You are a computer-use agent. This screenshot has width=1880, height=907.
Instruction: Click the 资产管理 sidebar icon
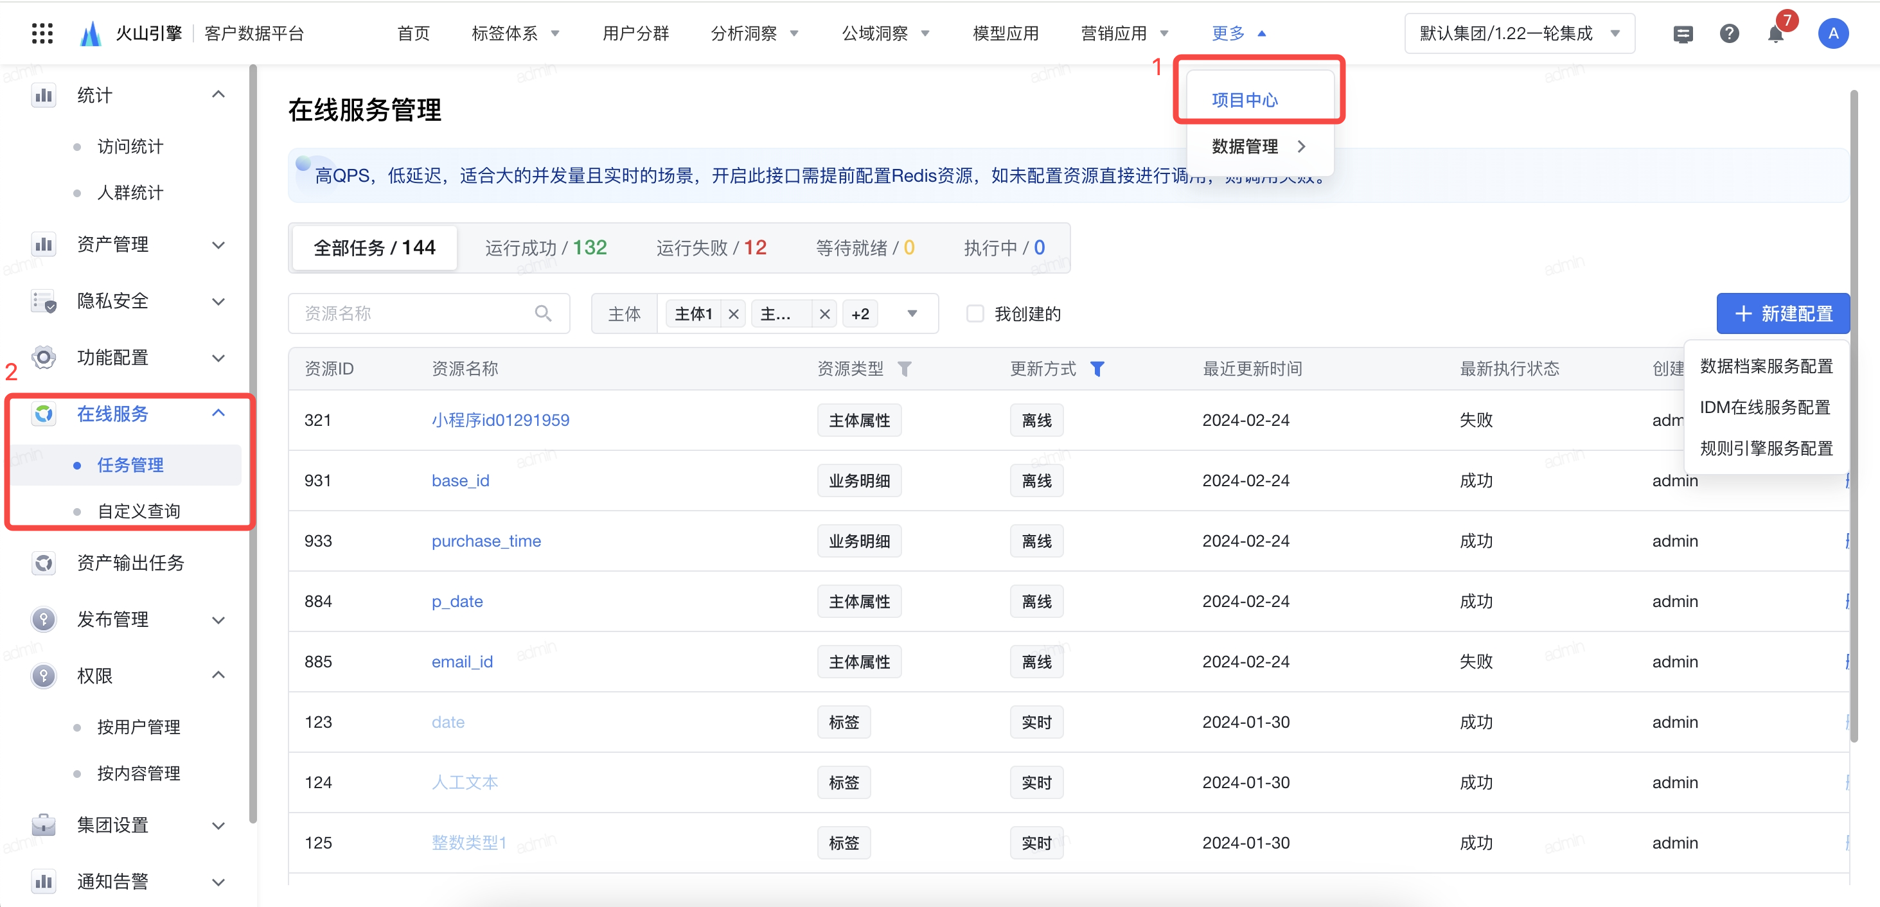click(x=44, y=245)
